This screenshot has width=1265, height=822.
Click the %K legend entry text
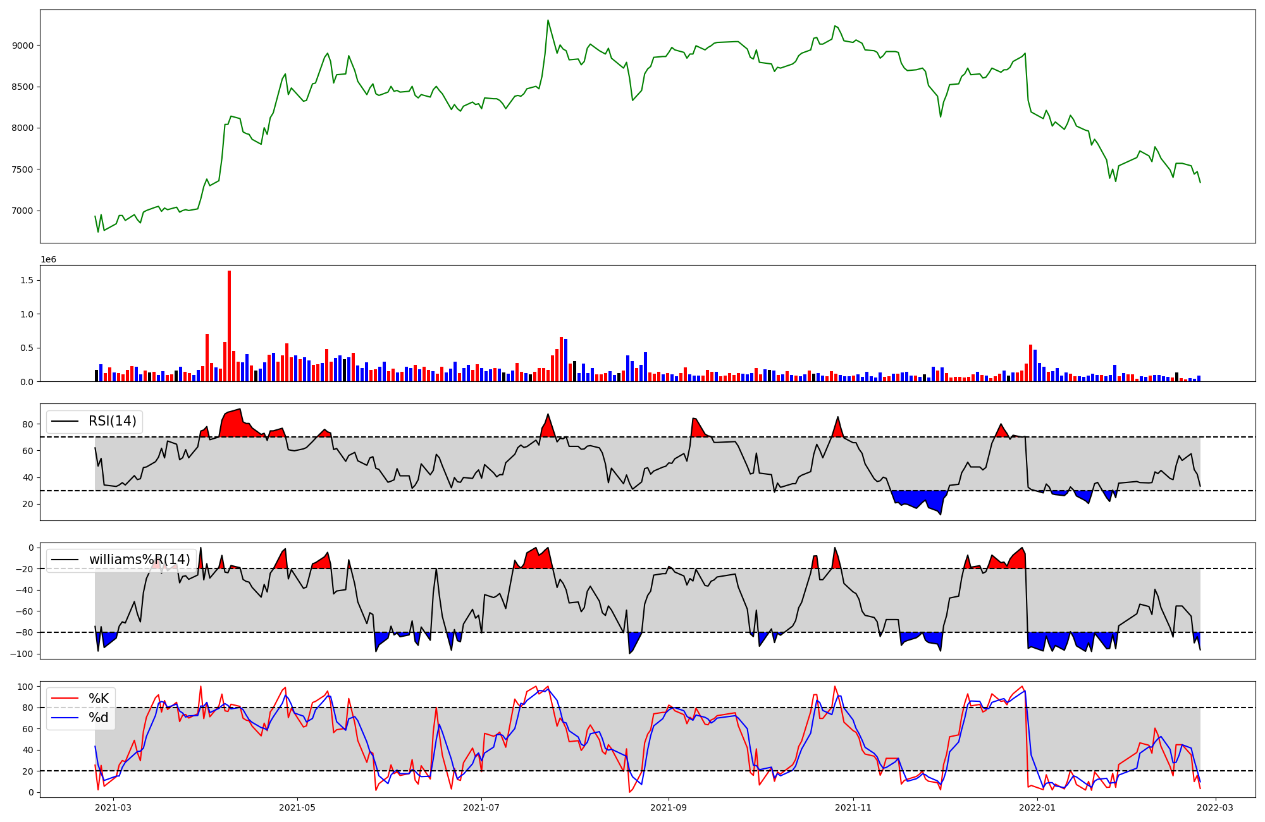(x=99, y=699)
